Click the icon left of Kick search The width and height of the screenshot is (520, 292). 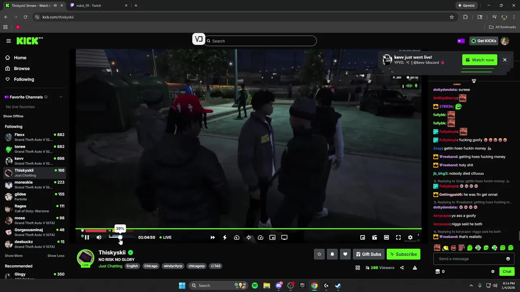(199, 39)
